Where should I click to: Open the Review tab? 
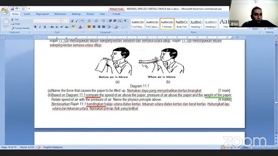pyautogui.click(x=90, y=14)
